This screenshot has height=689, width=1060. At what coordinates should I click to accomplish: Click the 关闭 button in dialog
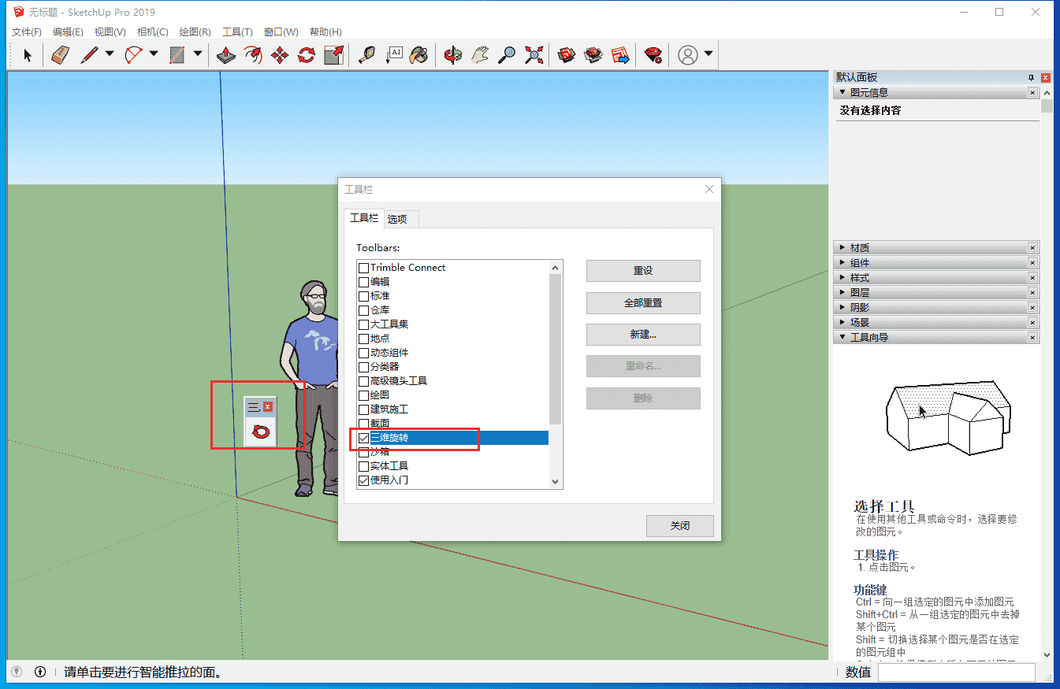coord(680,526)
